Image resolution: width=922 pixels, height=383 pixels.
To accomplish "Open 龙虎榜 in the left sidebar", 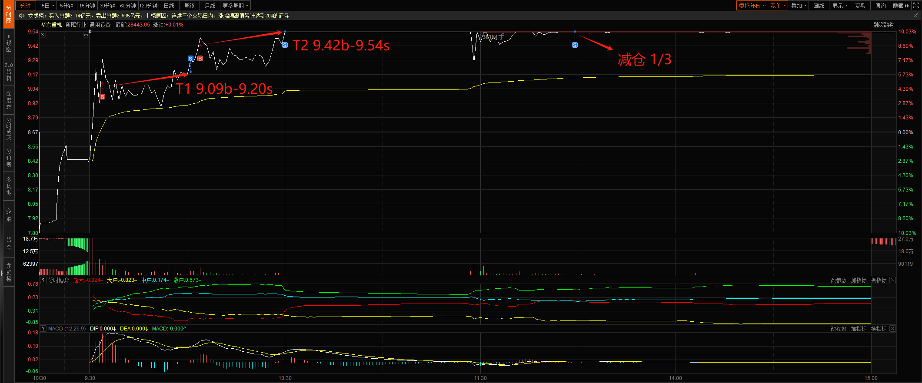I will [9, 272].
